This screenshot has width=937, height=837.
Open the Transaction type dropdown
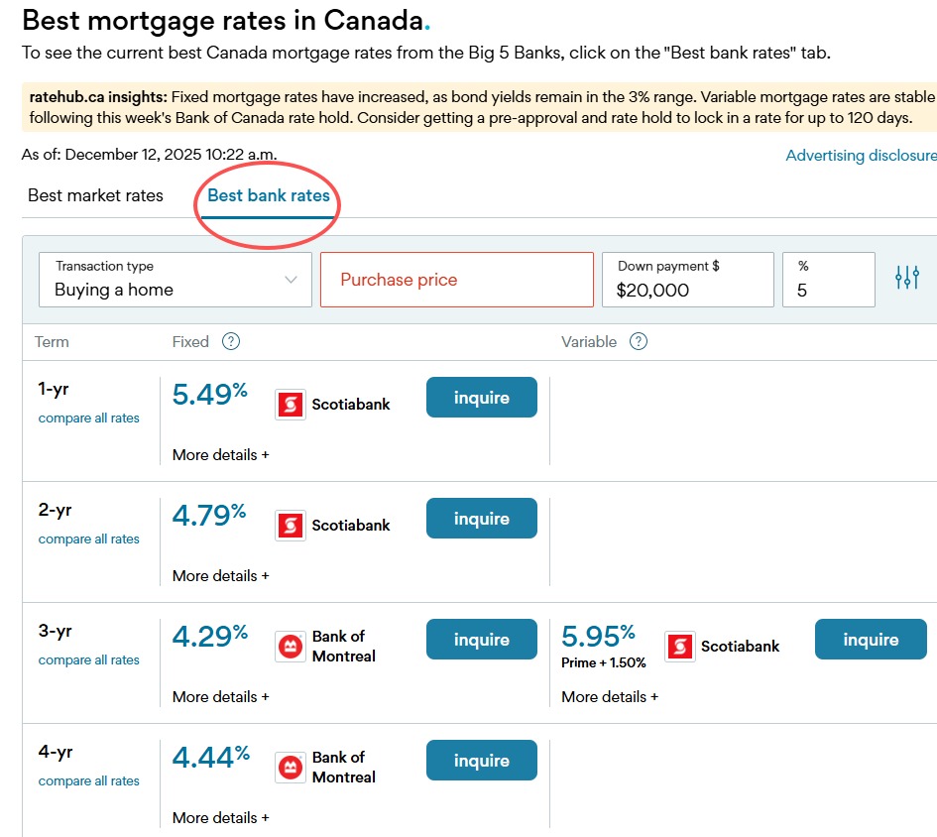click(176, 280)
